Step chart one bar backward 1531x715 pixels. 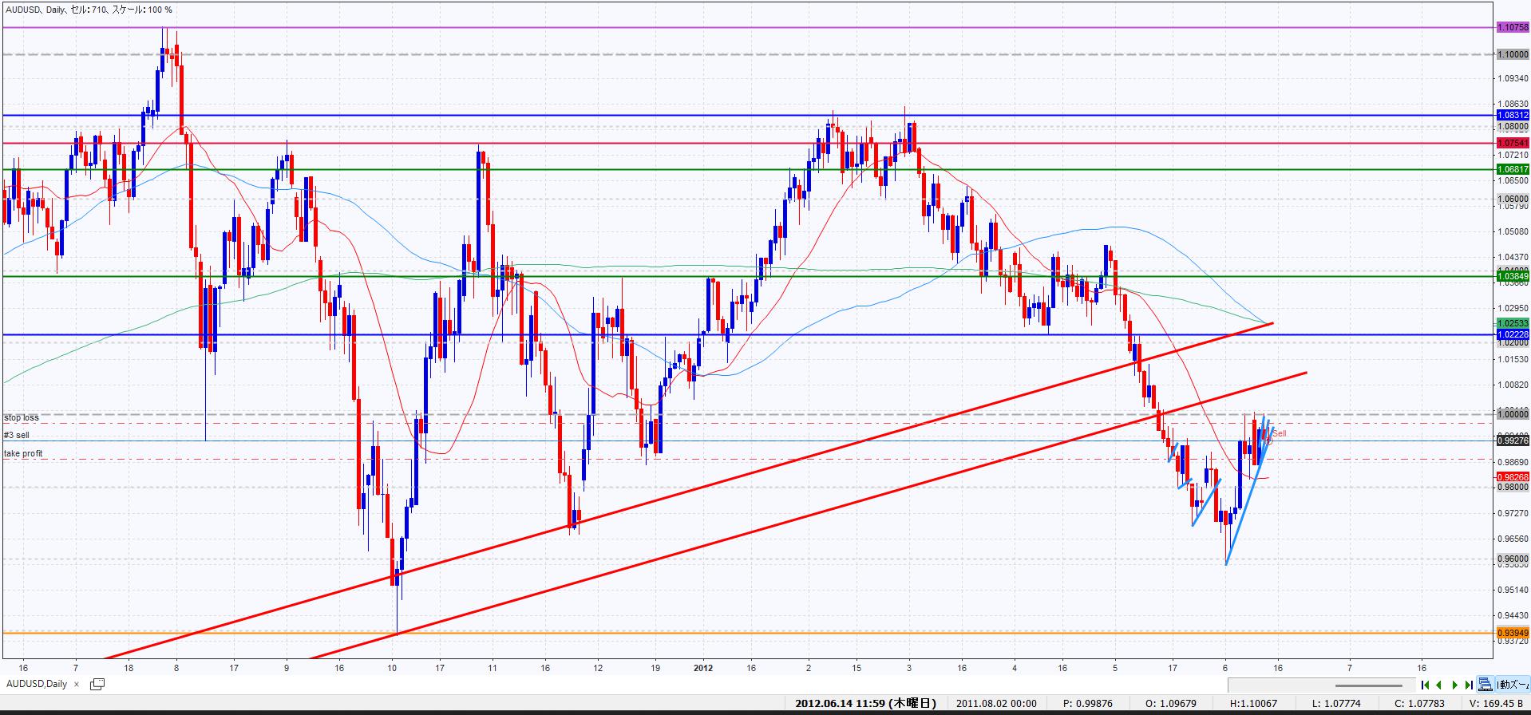tap(1439, 685)
